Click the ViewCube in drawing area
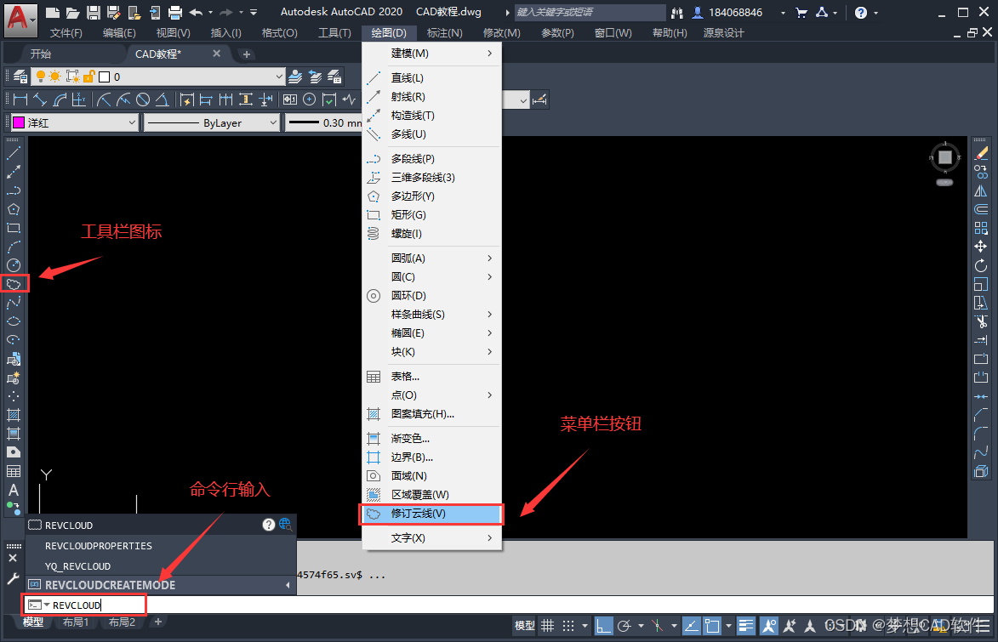998x642 pixels. [x=945, y=157]
